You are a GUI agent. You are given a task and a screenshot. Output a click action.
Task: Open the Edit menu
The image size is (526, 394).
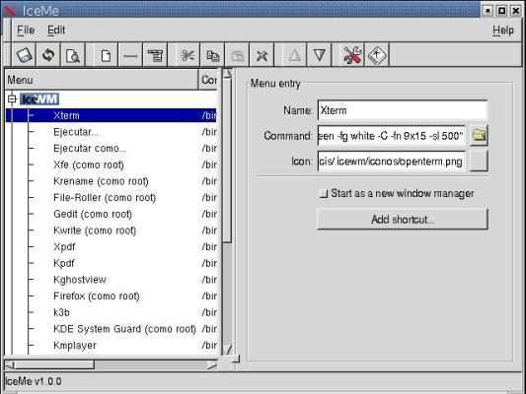56,31
